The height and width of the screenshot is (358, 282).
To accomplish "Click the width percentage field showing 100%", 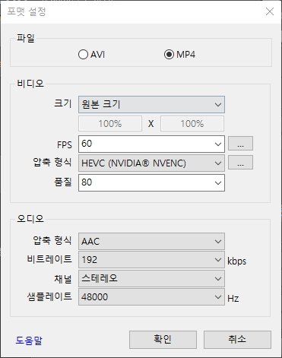I will (x=110, y=124).
